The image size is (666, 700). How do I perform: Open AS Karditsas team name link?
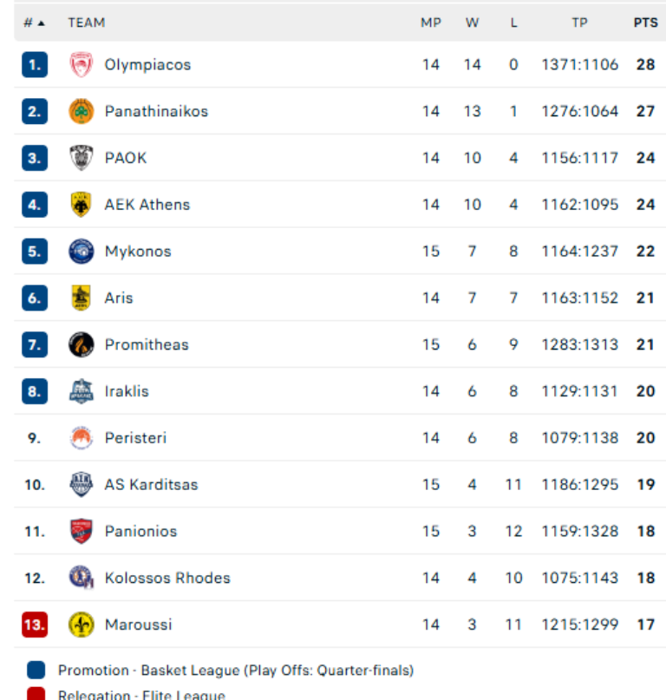tap(151, 485)
